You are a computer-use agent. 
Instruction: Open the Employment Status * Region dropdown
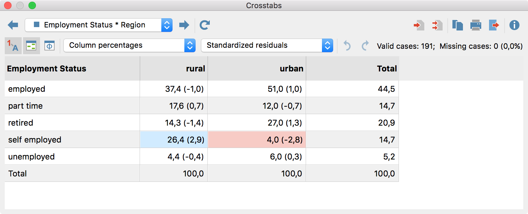tap(99, 25)
